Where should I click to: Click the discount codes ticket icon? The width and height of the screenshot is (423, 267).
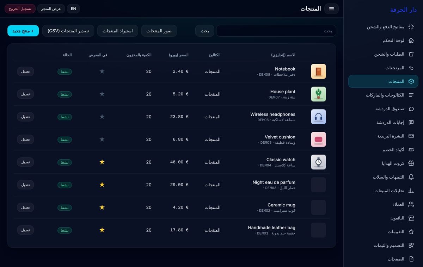pos(411,150)
